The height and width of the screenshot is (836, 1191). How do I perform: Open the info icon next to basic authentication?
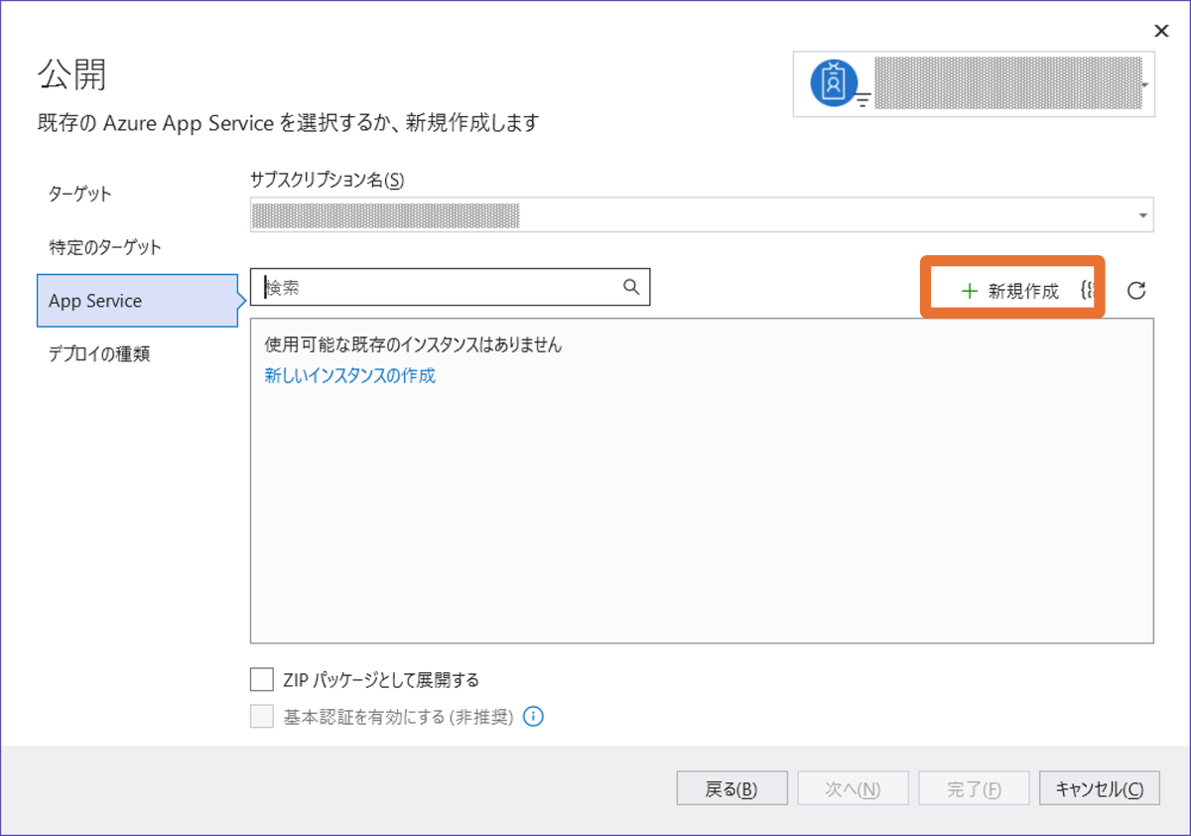(533, 717)
